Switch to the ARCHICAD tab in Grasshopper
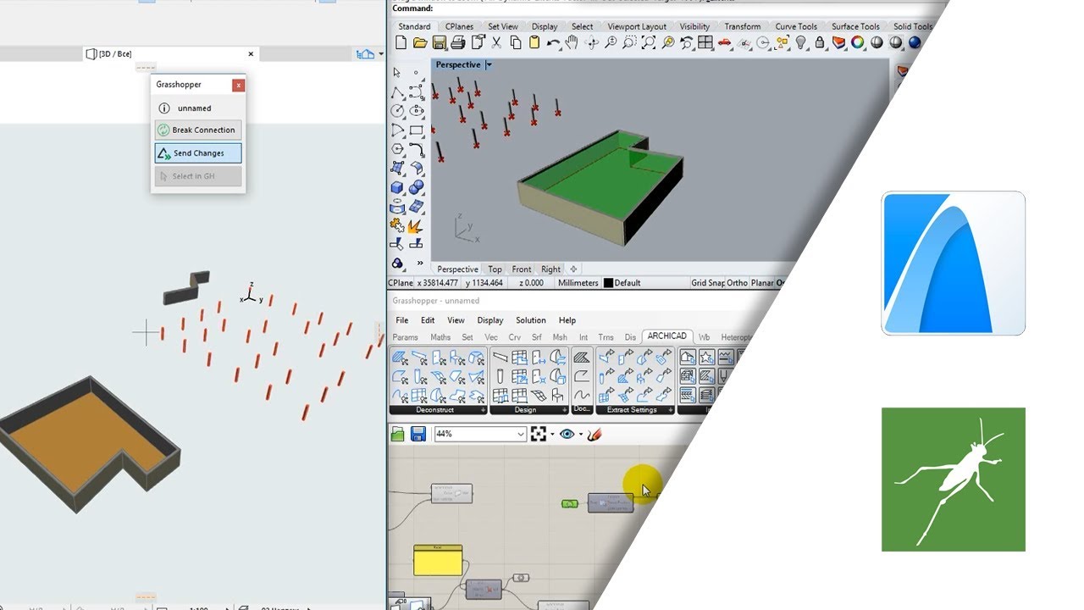Screen dimensions: 1084x610 tap(667, 336)
